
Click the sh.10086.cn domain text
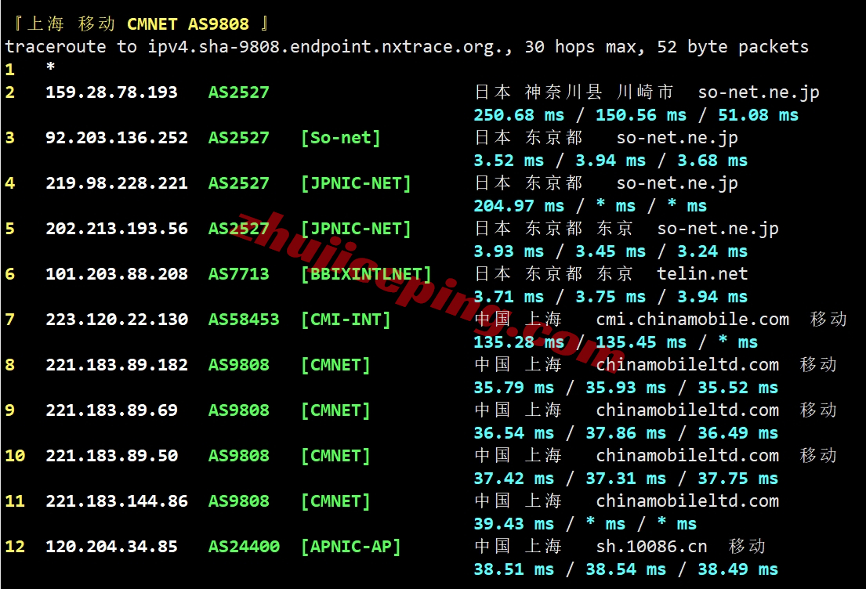(652, 547)
